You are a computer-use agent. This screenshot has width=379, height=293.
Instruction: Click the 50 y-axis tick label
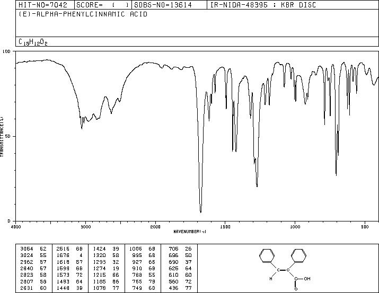pyautogui.click(x=8, y=136)
